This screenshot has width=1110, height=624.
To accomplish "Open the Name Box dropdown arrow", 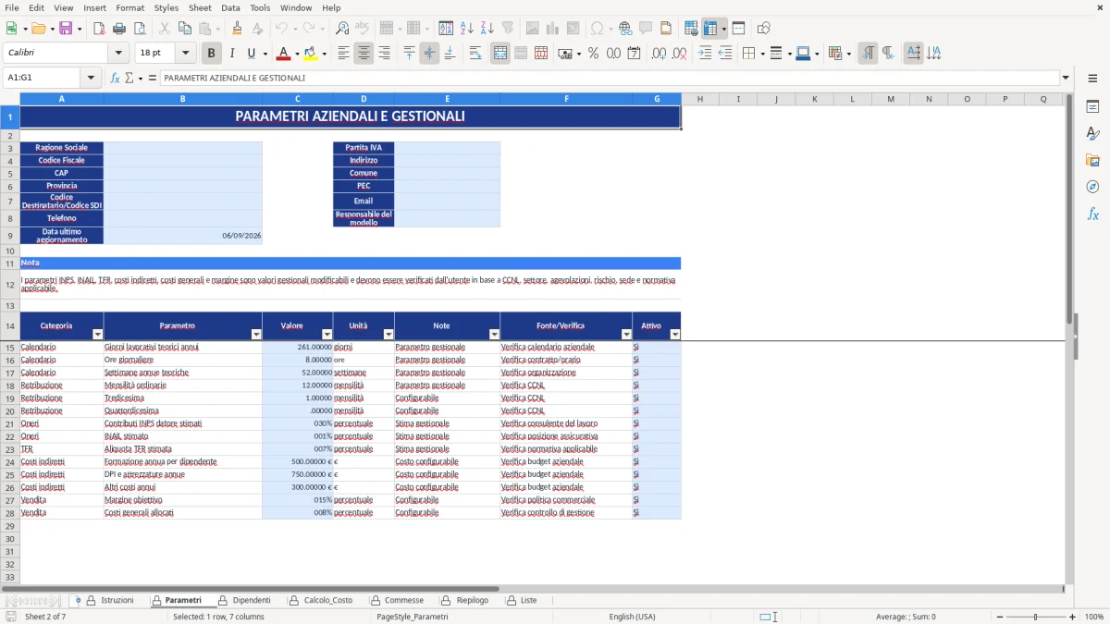I will click(91, 78).
